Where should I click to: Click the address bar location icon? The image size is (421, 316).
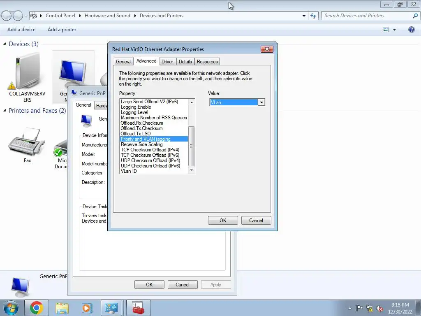tap(34, 16)
